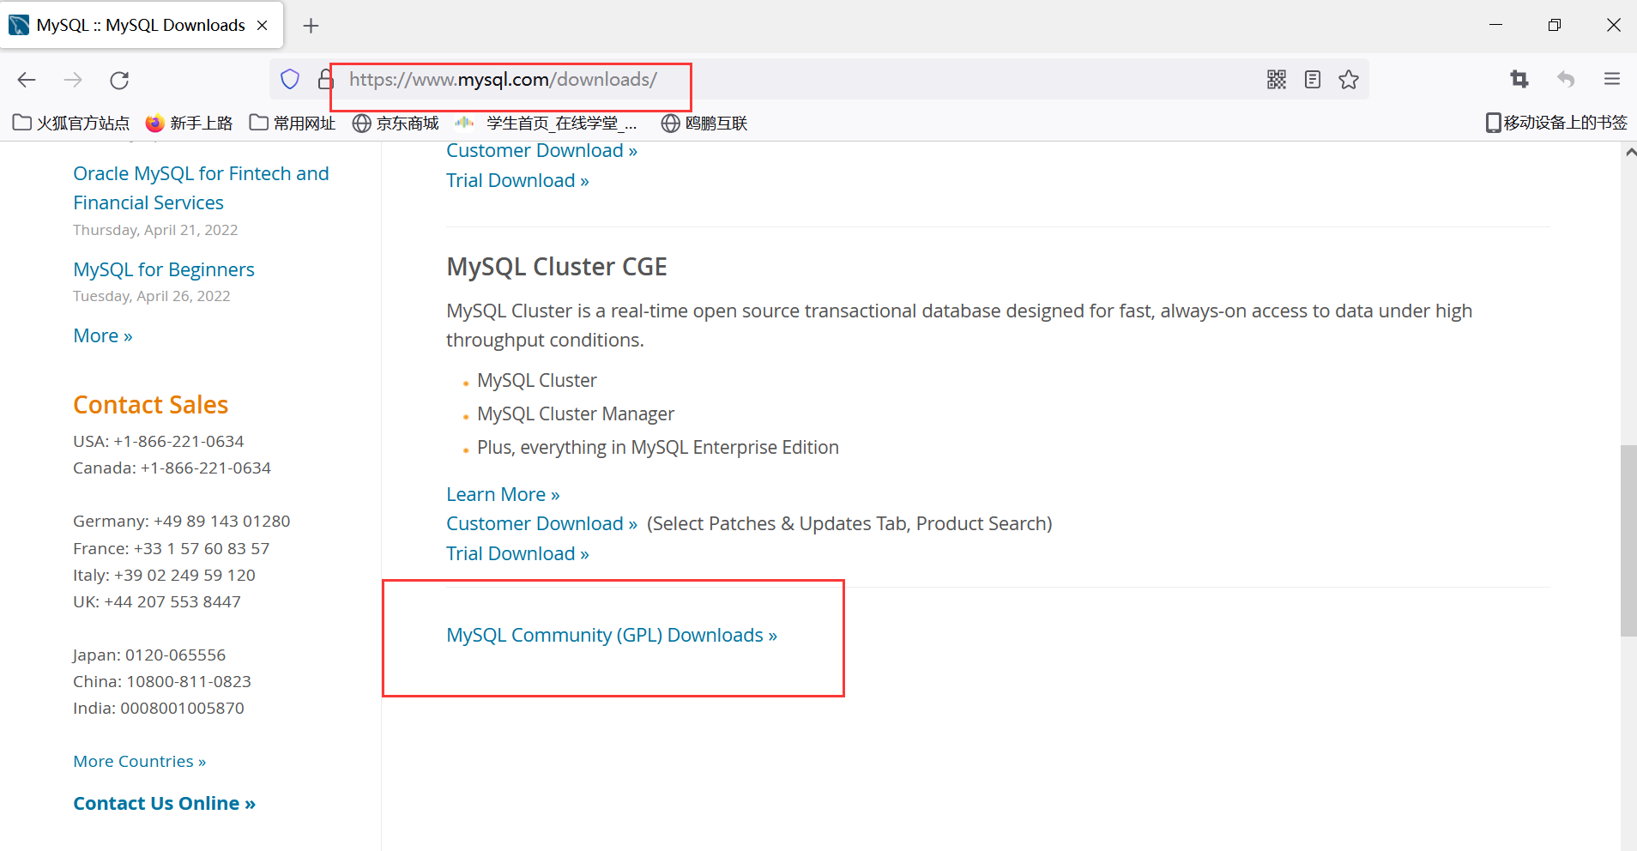Click the site security padlock icon
Screen dimensions: 1637x851
(325, 79)
